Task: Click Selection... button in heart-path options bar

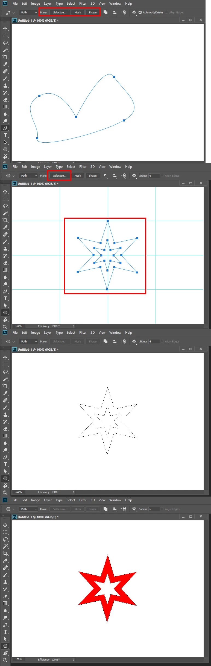Action: (60, 13)
